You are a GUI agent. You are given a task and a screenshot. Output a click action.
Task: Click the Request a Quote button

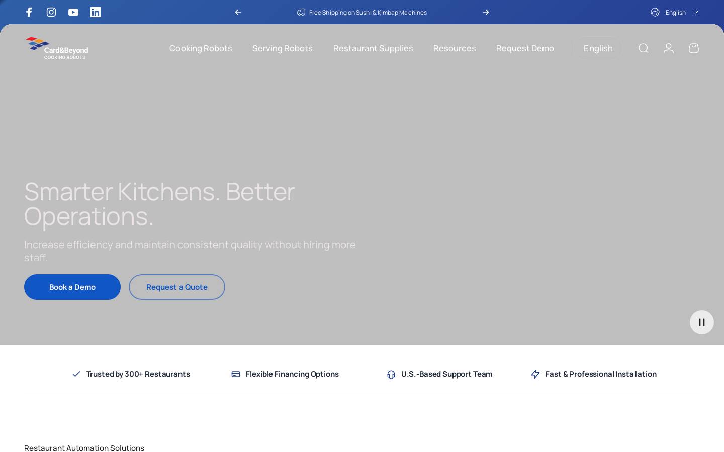pos(177,287)
